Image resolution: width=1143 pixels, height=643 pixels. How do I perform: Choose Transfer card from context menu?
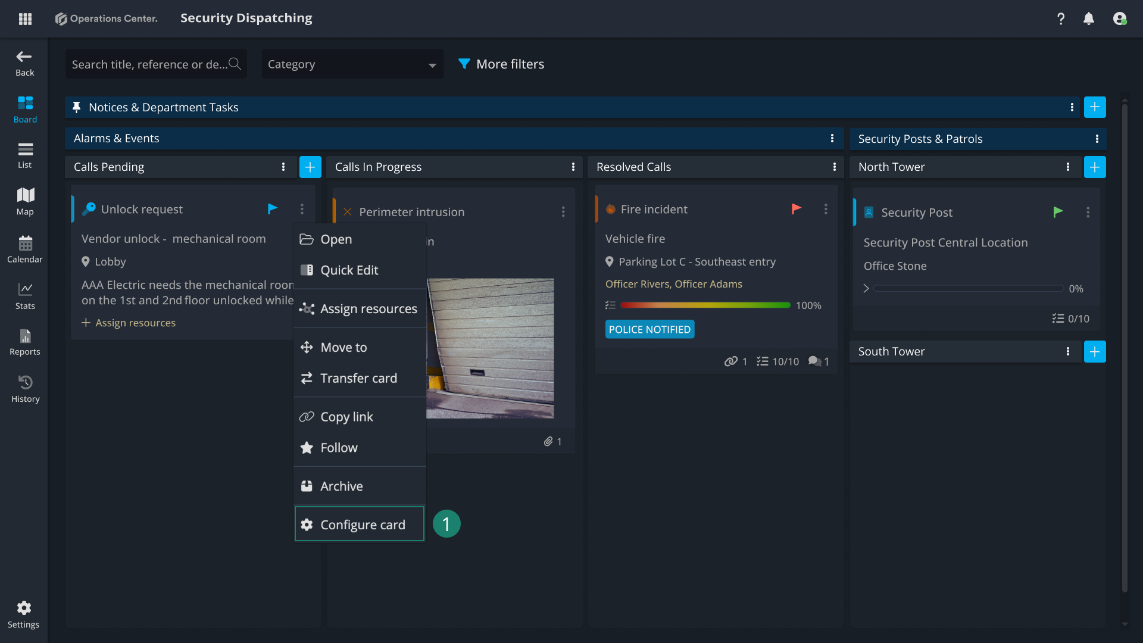[x=358, y=378]
